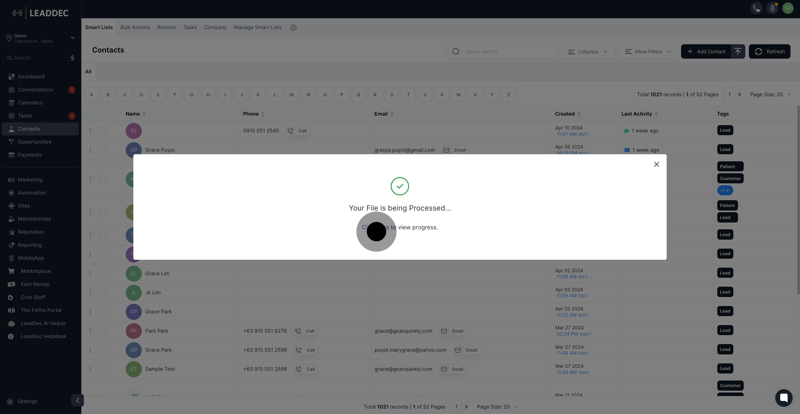Image resolution: width=800 pixels, height=414 pixels.
Task: Call Park Park at +63 915 051 6278
Action: [x=306, y=331]
